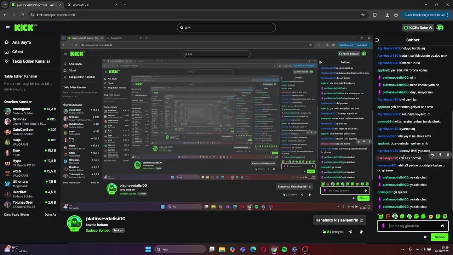Open Microsoft Edge from taskbar
453x255 pixels.
(253, 249)
